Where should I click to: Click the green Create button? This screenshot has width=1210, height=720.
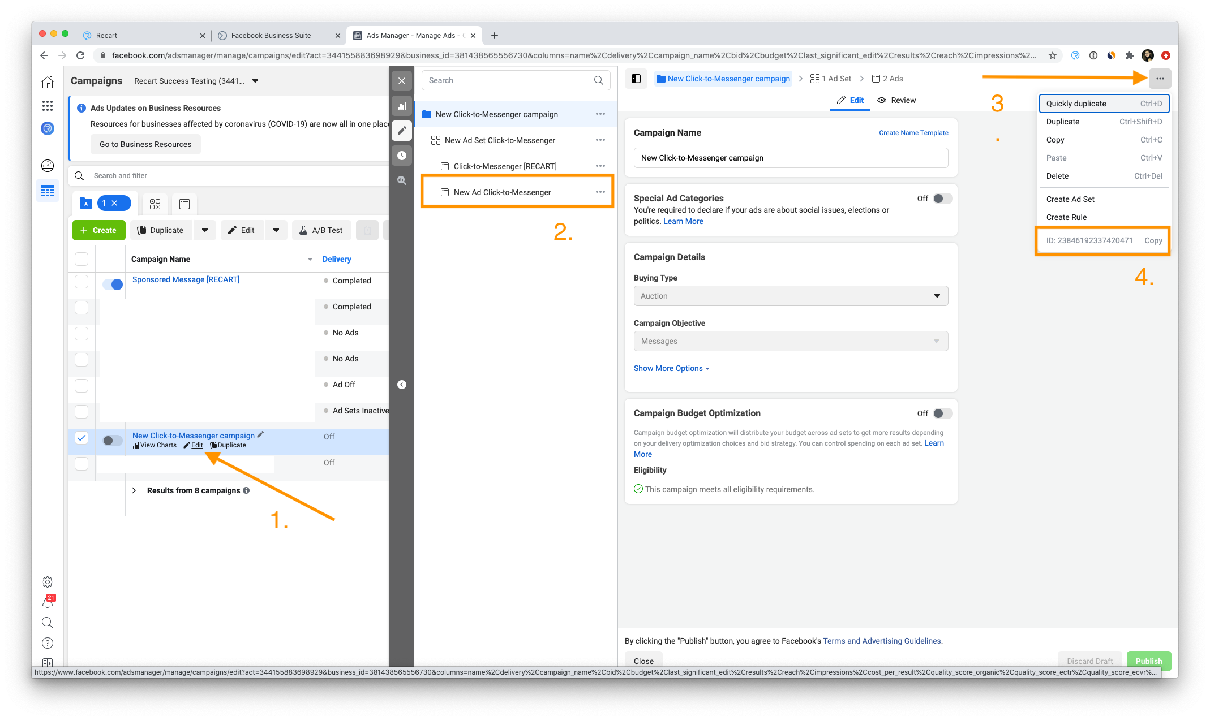coord(98,230)
